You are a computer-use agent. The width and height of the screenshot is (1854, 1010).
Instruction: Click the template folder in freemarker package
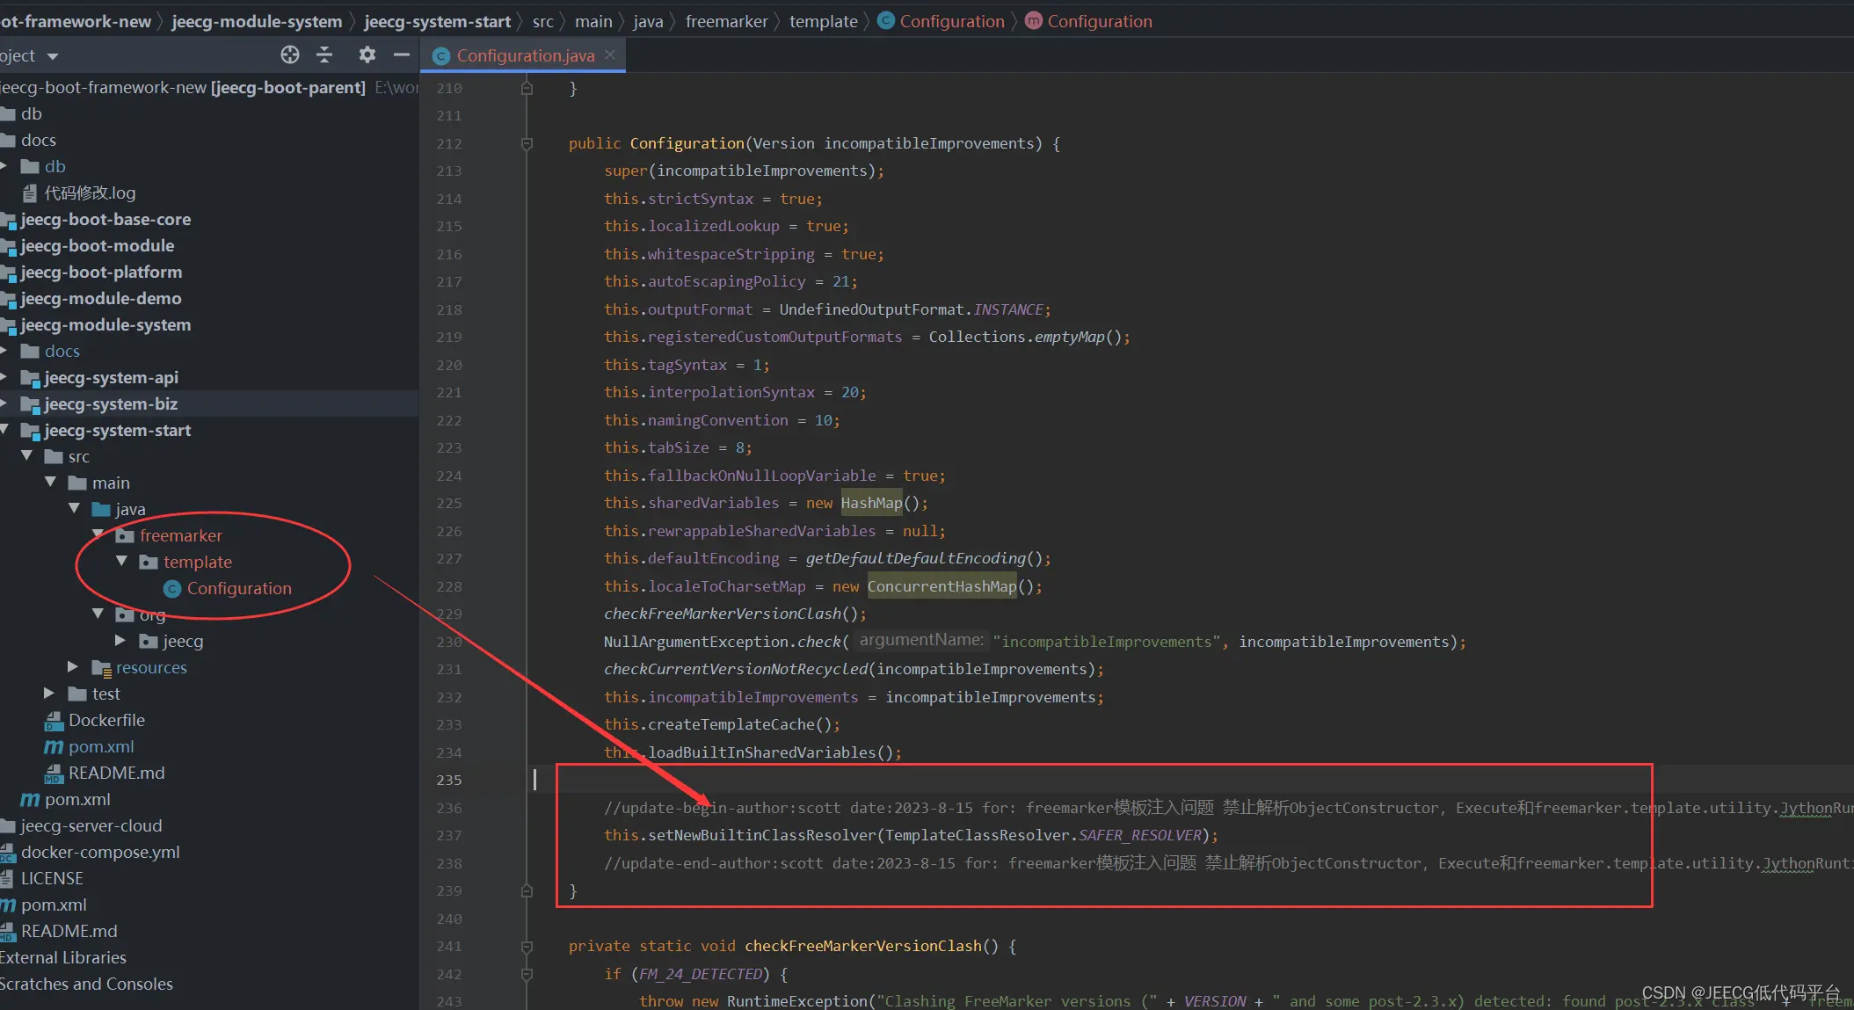[x=199, y=563]
